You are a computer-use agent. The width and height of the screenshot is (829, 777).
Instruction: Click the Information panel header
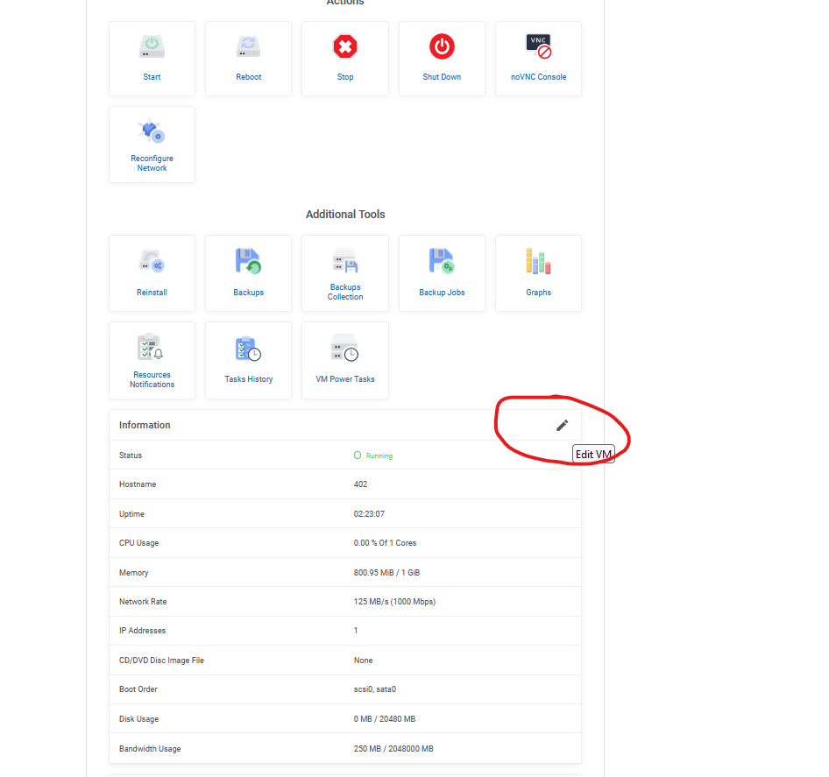[145, 425]
